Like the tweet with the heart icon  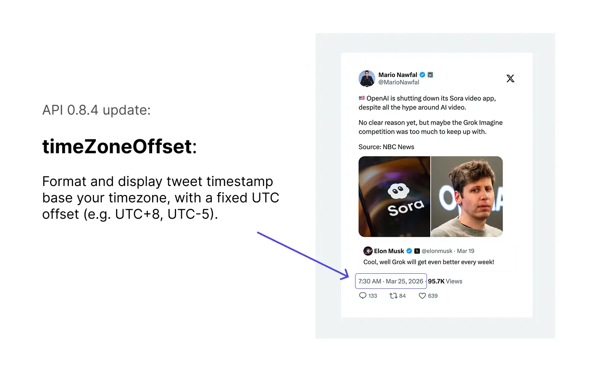pyautogui.click(x=422, y=296)
